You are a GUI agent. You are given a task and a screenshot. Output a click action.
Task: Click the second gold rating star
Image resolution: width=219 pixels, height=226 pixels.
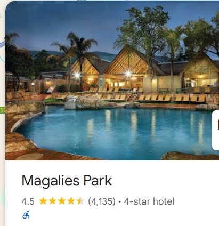pos(52,201)
